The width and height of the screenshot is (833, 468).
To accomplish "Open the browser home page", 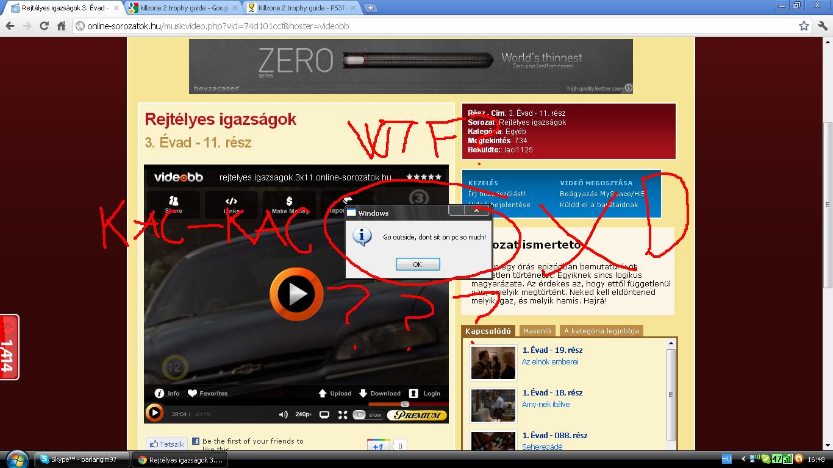I will 61,26.
